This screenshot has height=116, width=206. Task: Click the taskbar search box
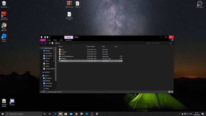23,114
